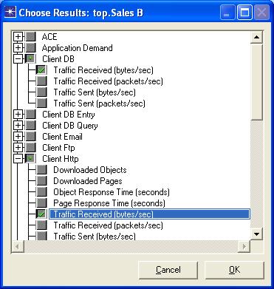Image resolution: width=274 pixels, height=289 pixels.
Task: Click the horizontal scrollbar right arrow
Action: [244, 246]
